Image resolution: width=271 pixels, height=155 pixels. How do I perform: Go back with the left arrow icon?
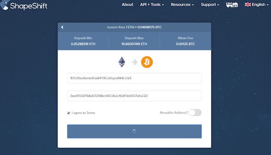coord(62,27)
